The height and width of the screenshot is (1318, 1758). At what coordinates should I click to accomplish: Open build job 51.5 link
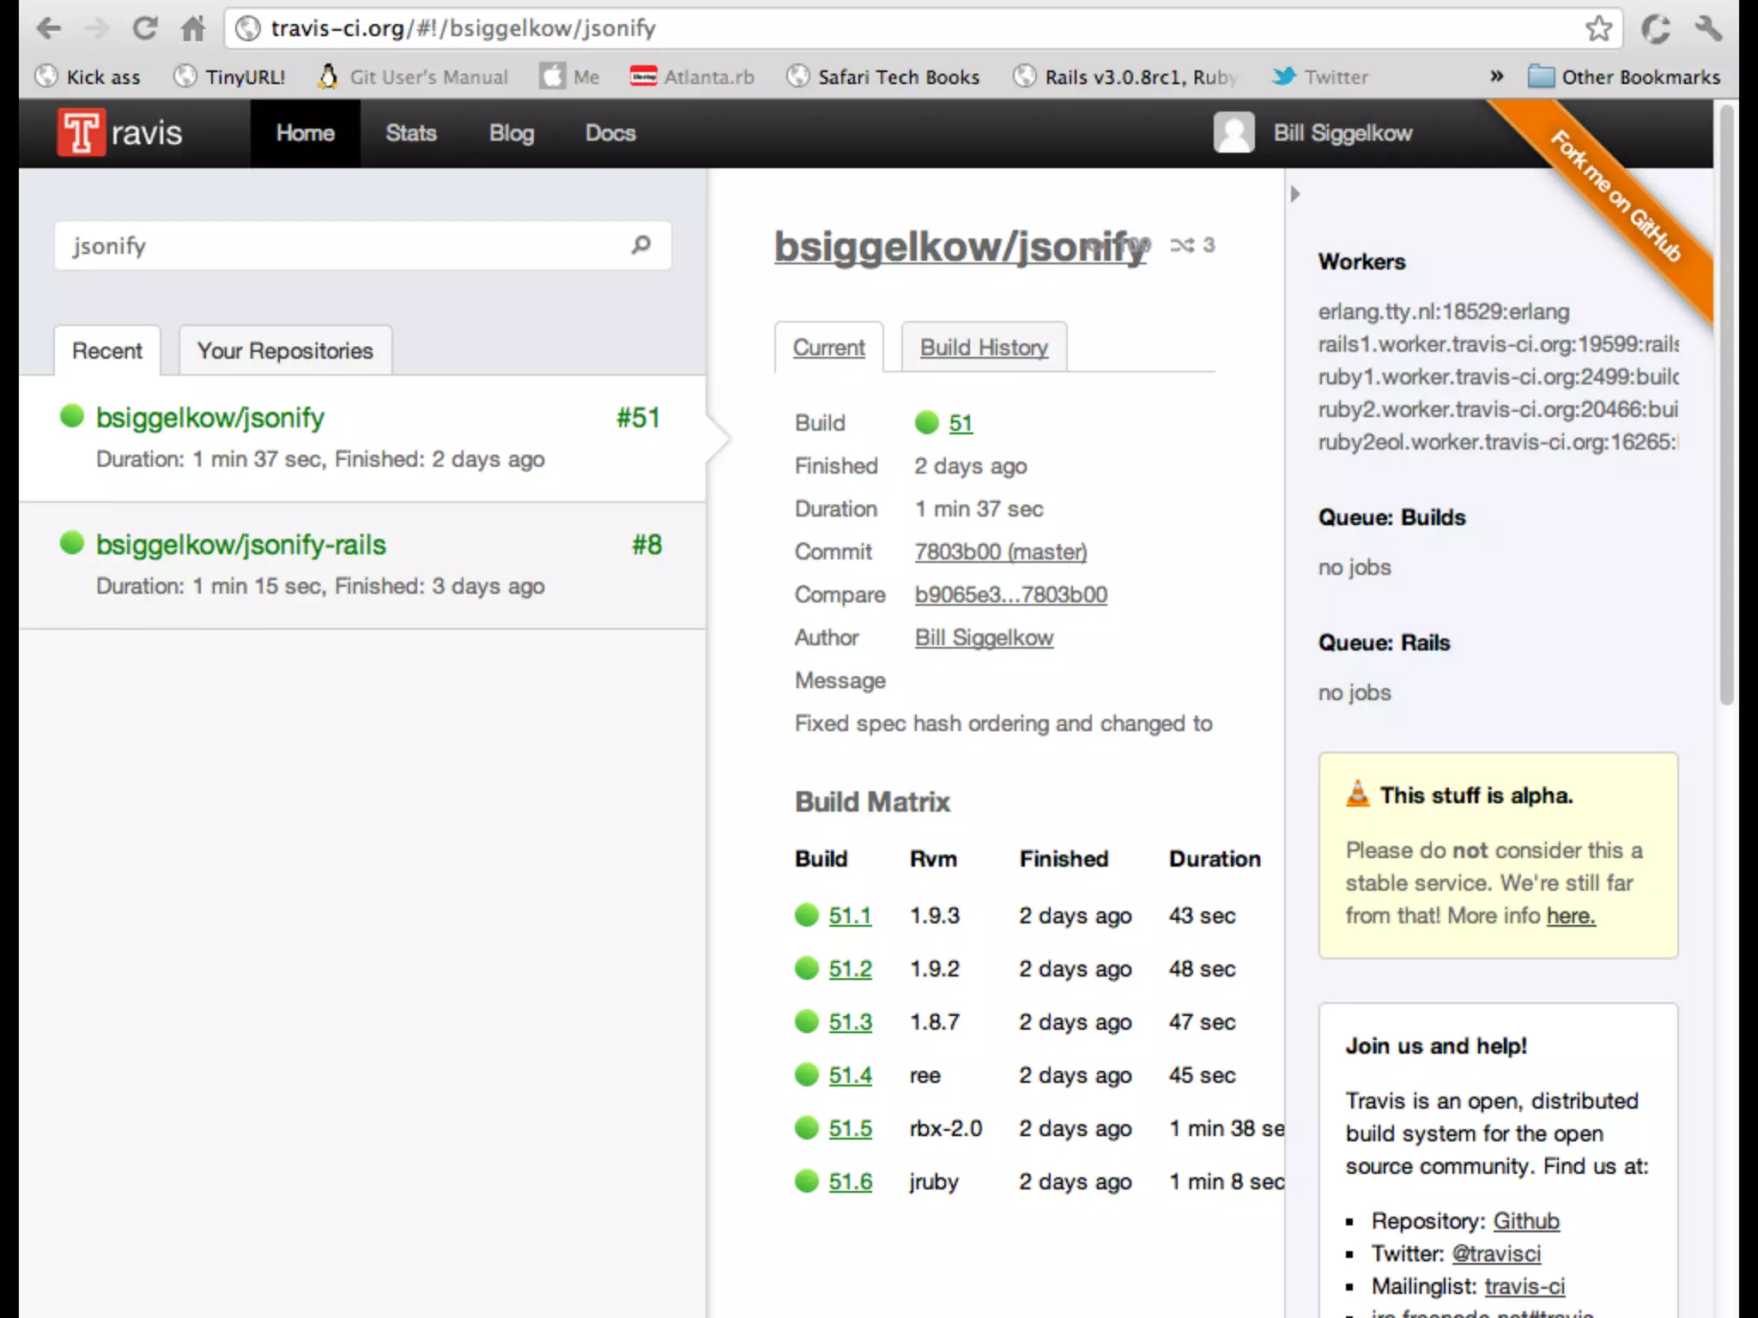click(850, 1128)
